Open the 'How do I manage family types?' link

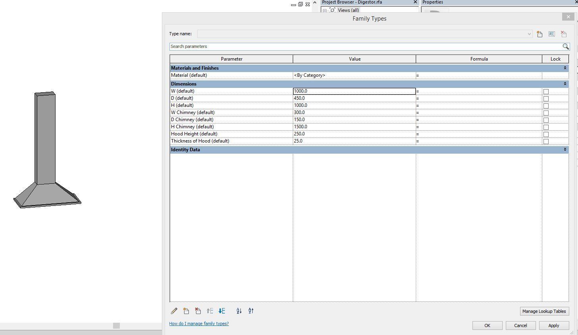(x=199, y=324)
